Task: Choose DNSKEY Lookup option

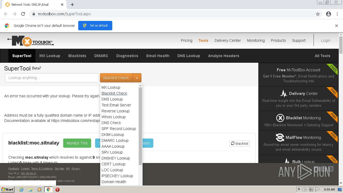Action: [116, 158]
